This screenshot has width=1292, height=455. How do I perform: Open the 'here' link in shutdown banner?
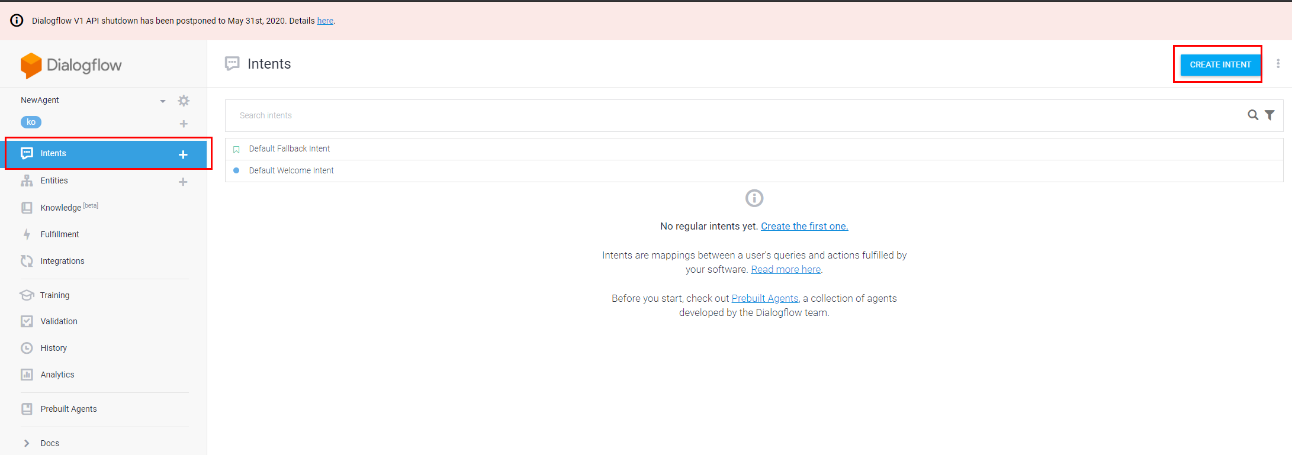[x=325, y=21]
